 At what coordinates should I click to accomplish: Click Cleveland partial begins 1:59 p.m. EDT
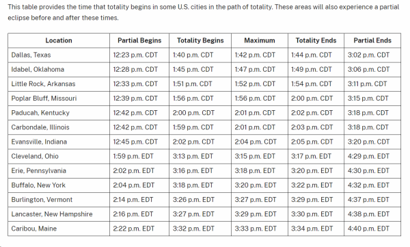click(133, 157)
